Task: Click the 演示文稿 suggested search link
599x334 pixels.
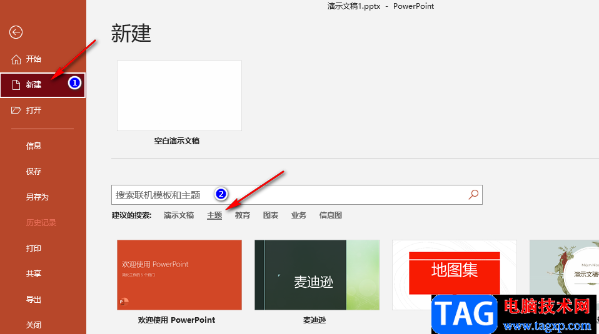Action: click(179, 215)
